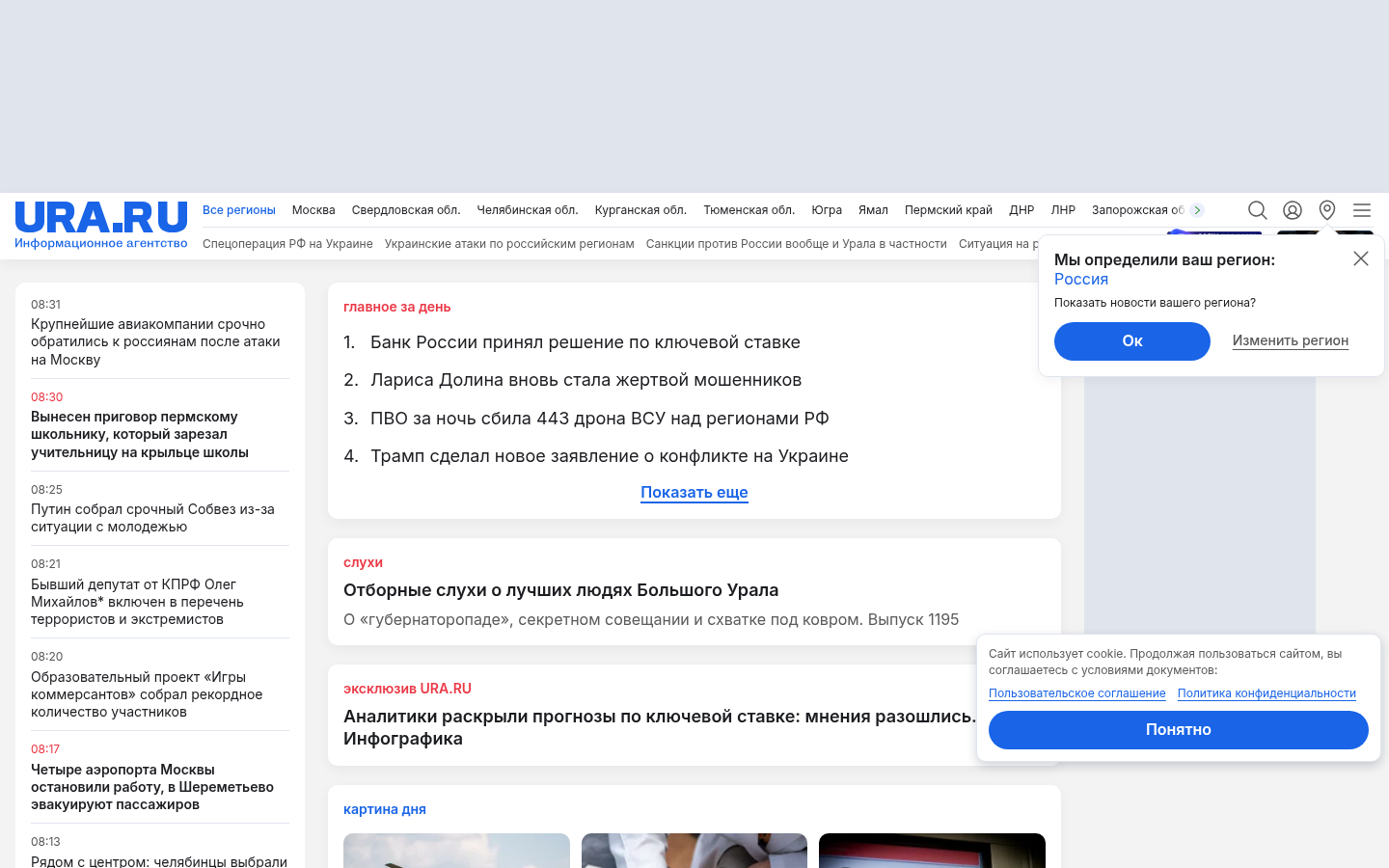The width and height of the screenshot is (1389, 868).
Task: Click the Изменить регион link
Action: point(1291,340)
